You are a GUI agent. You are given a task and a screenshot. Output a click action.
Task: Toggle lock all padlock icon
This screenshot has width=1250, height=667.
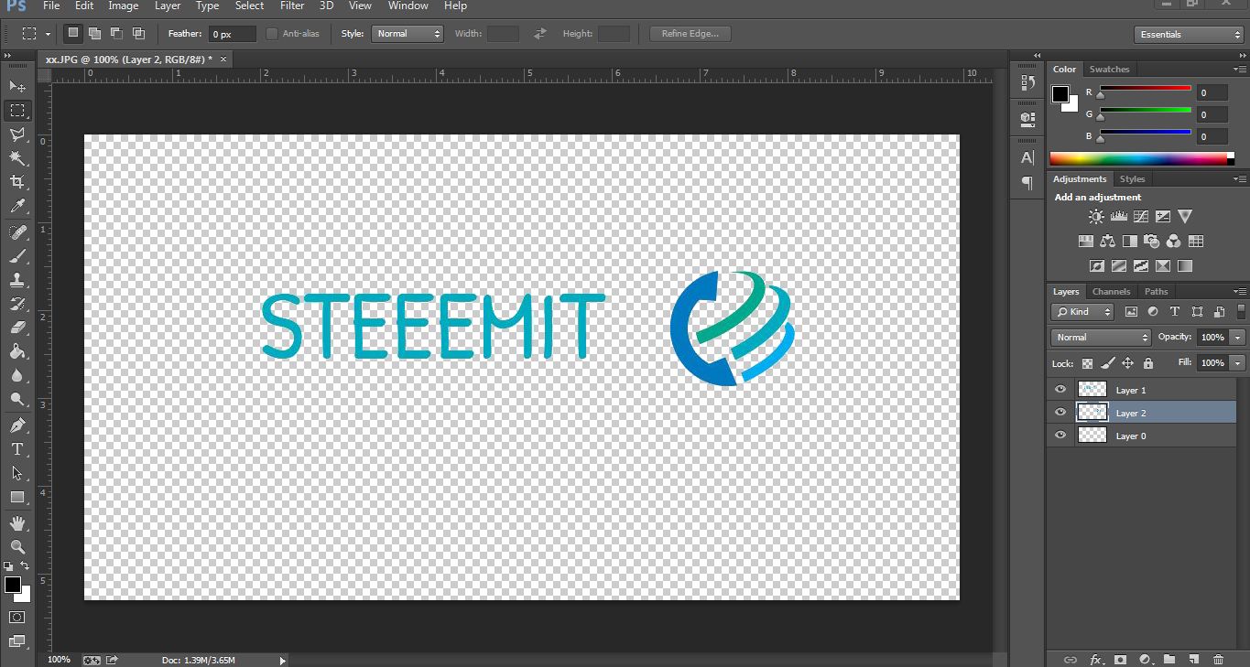pos(1147,363)
